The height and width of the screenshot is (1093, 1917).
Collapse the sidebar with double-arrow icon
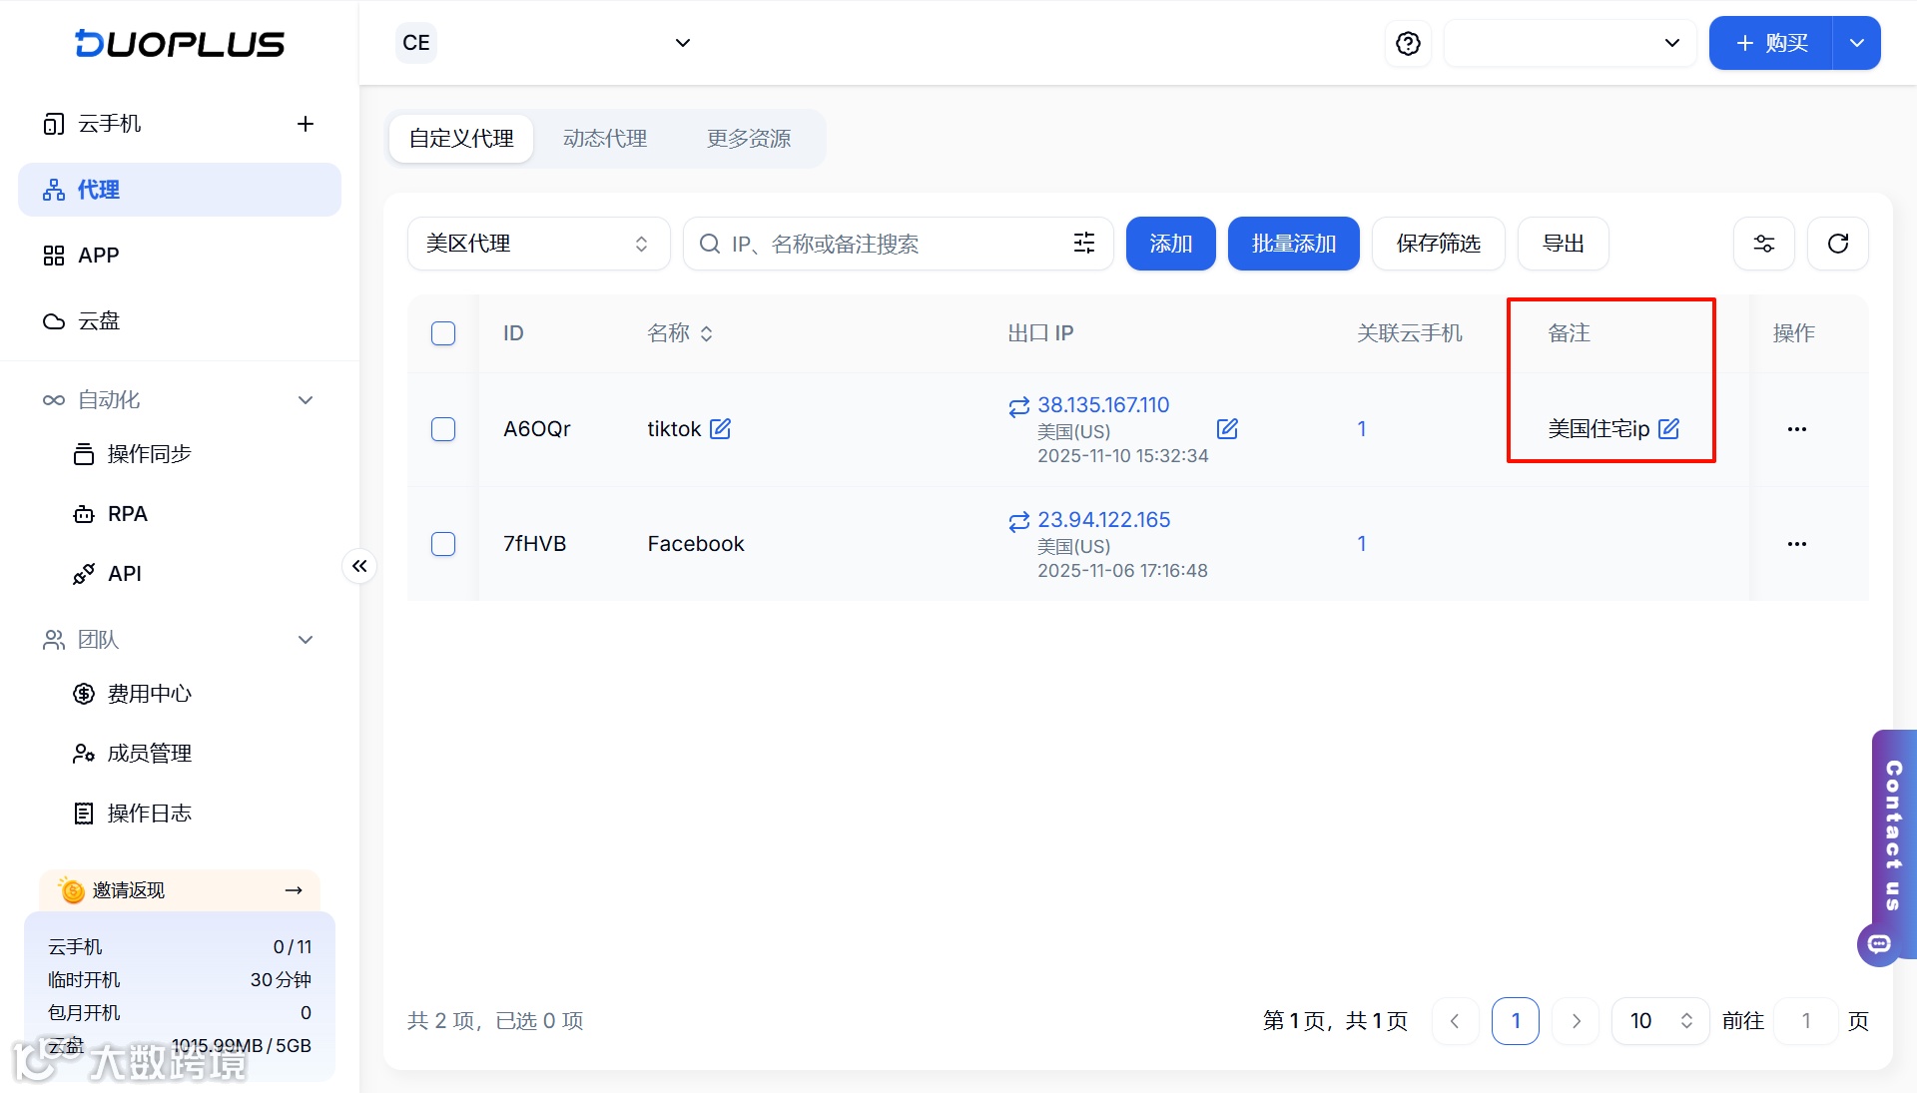[359, 566]
